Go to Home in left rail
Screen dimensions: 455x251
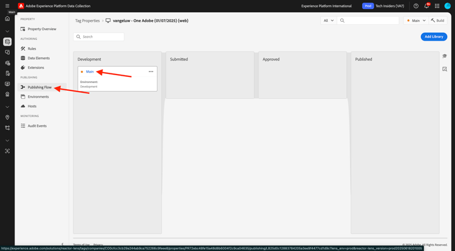point(7,19)
